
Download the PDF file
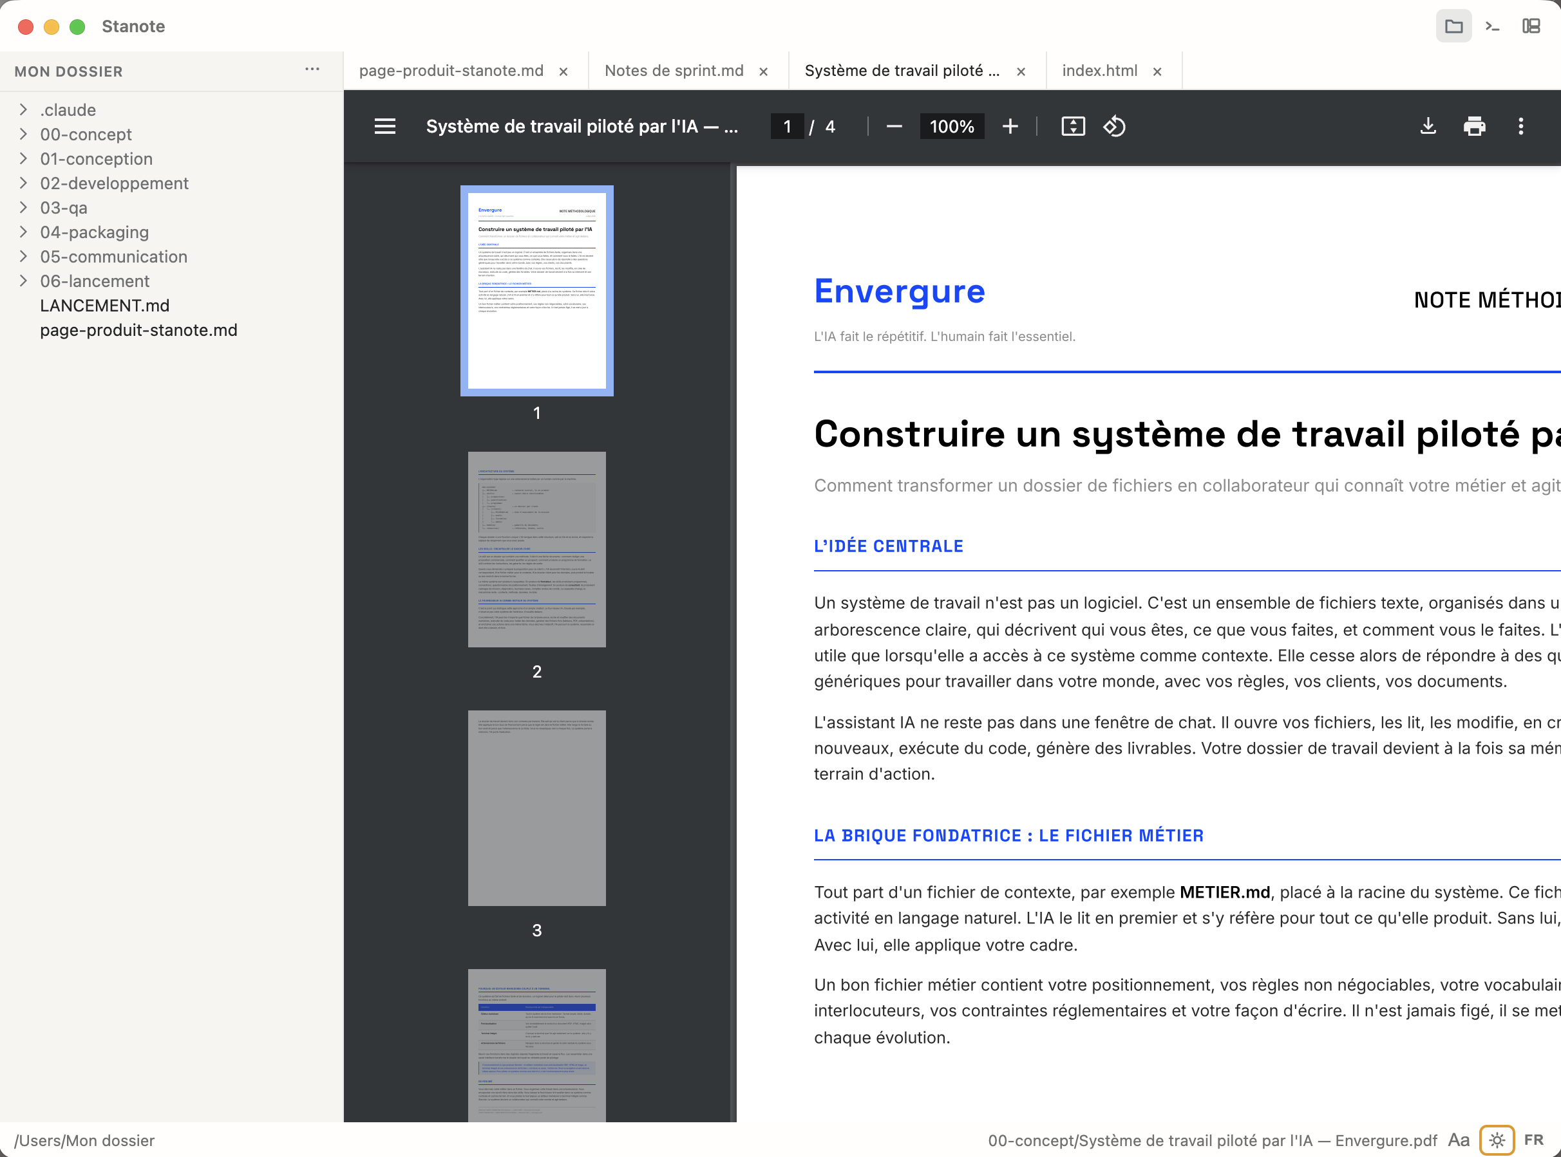coord(1428,127)
